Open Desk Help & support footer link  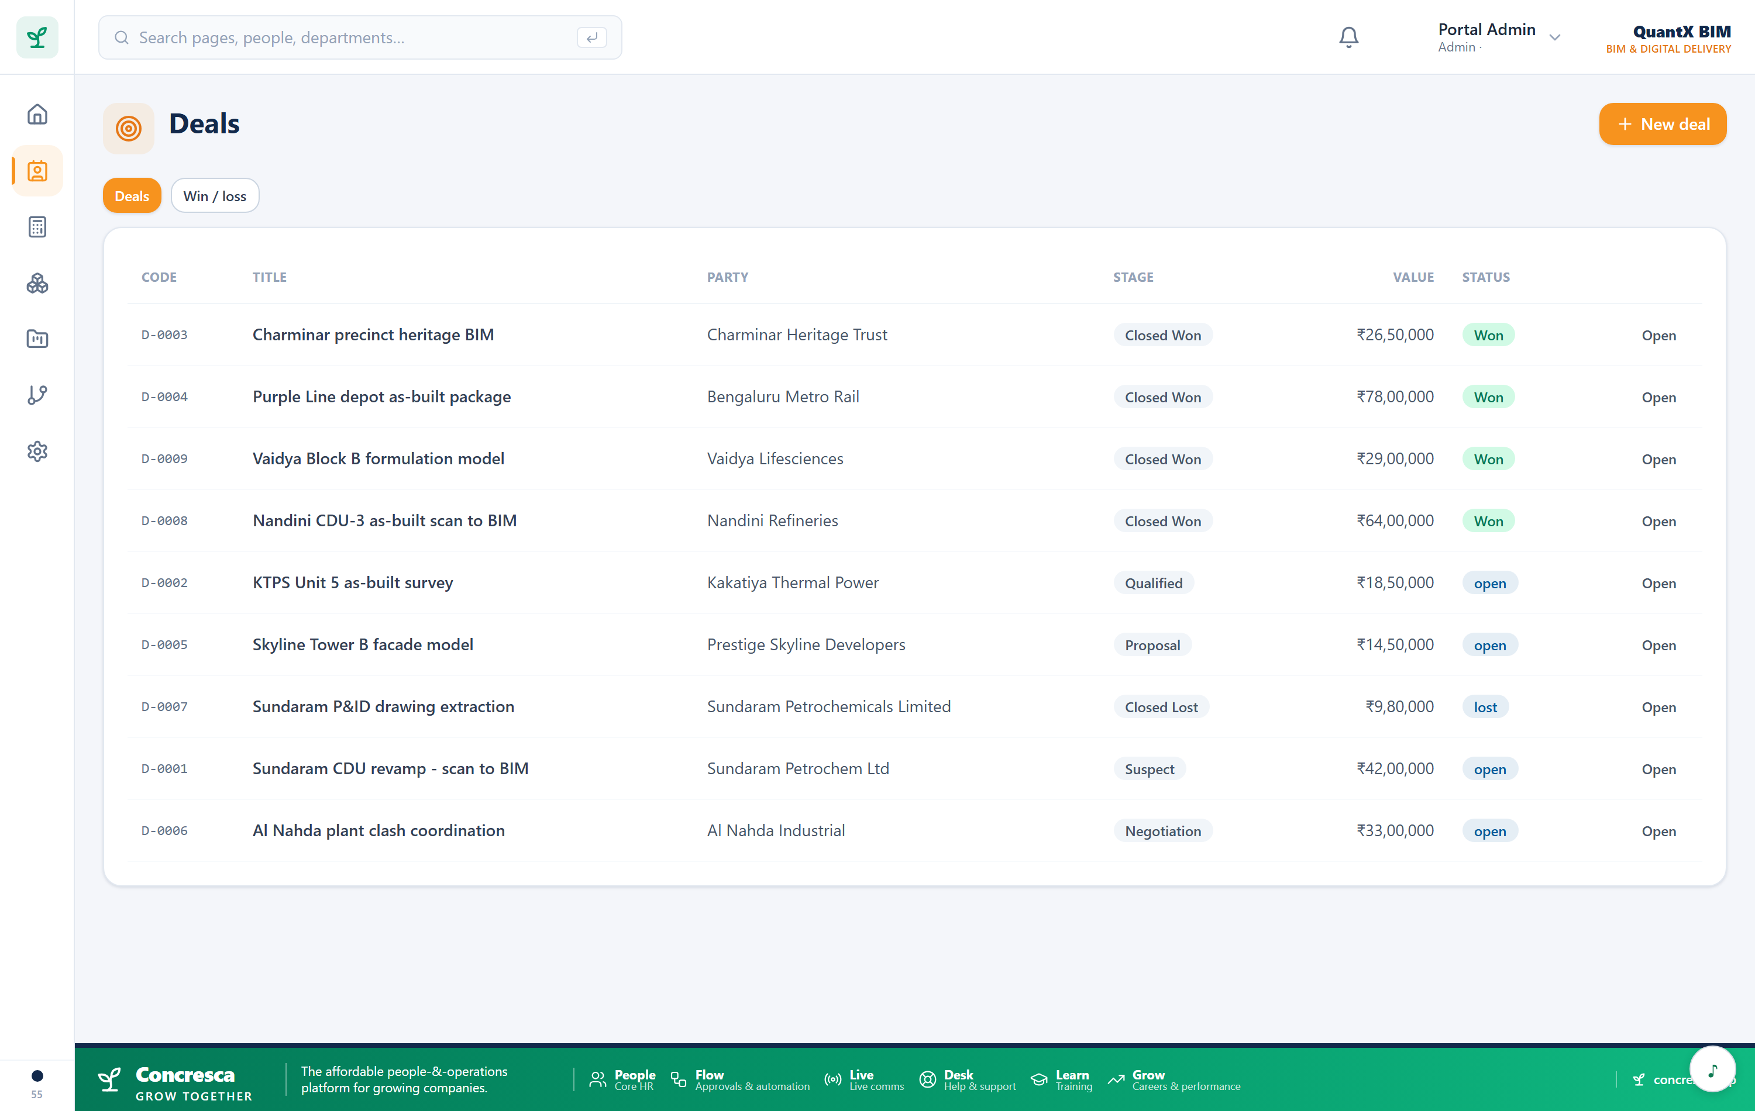[x=967, y=1079]
